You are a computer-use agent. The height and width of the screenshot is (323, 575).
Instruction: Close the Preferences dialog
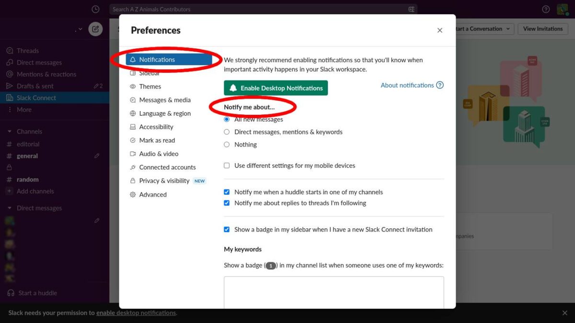pos(440,30)
